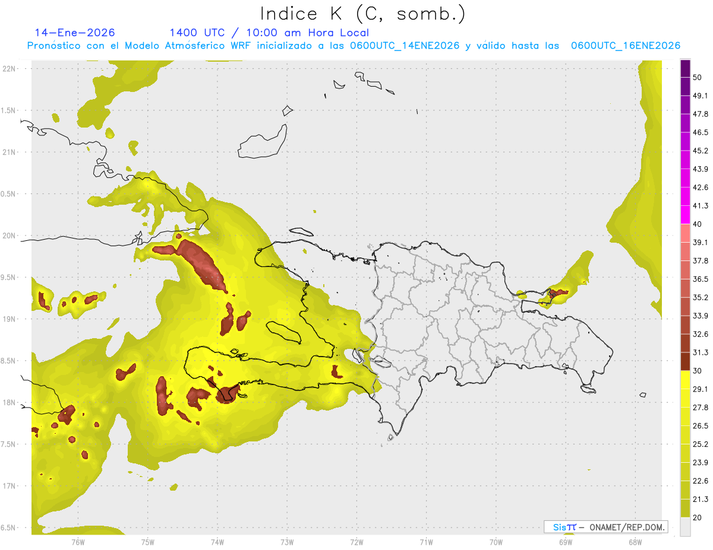
Task: Click the "SisTT - ONAMET/REP.DOM." credit box
Action: tap(605, 527)
